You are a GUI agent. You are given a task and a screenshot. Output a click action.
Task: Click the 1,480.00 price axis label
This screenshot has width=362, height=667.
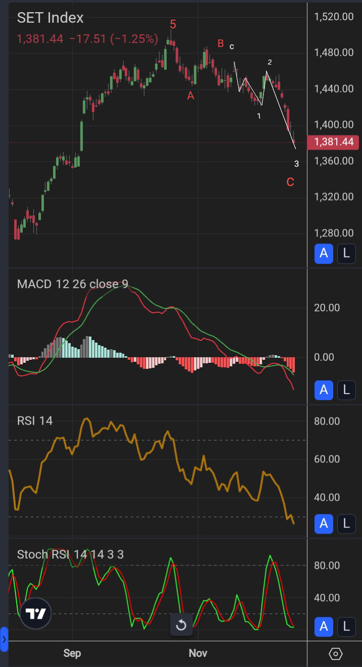pos(334,53)
